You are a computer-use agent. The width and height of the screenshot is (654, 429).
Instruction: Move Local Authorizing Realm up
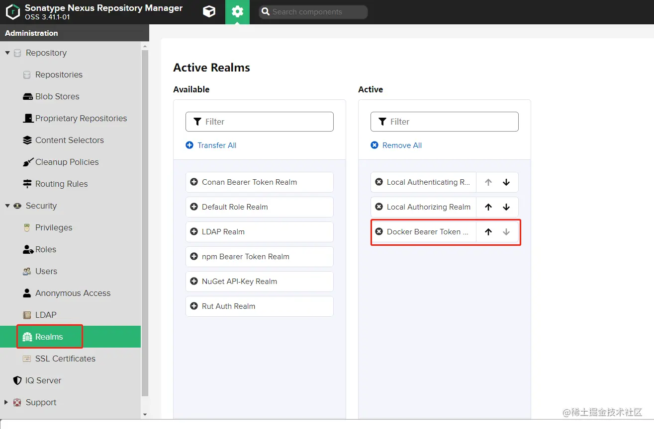488,207
